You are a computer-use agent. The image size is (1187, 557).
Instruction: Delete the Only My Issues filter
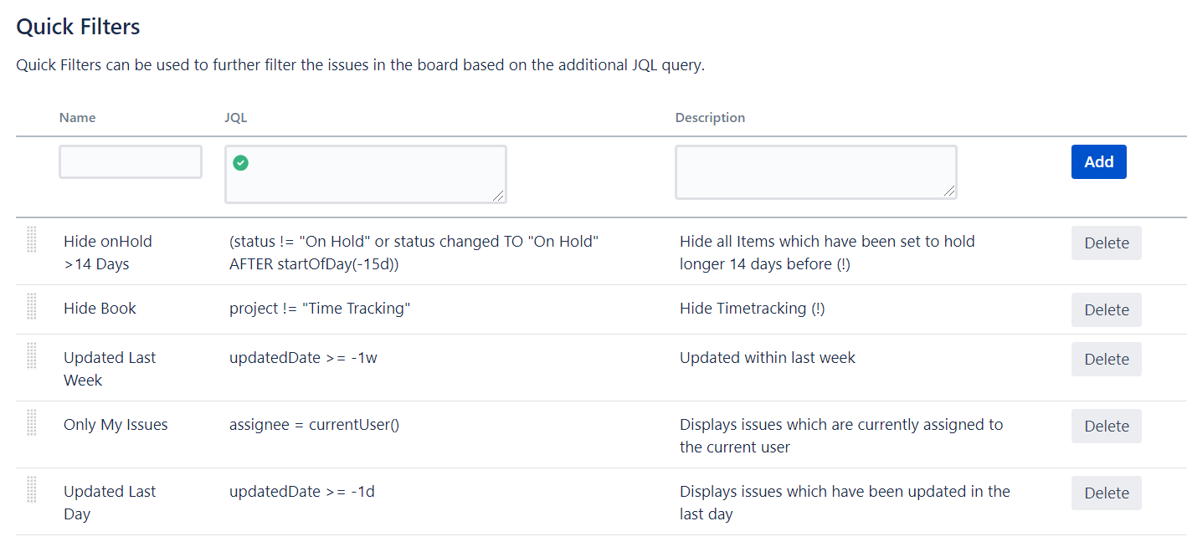(x=1106, y=427)
